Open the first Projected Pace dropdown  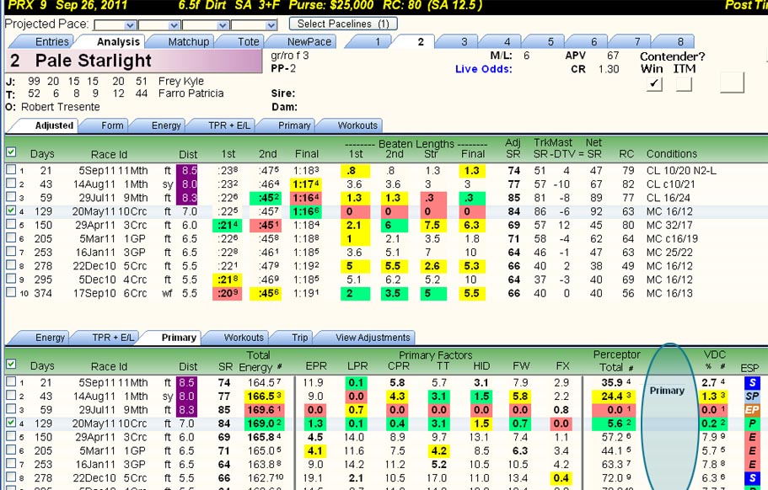115,25
